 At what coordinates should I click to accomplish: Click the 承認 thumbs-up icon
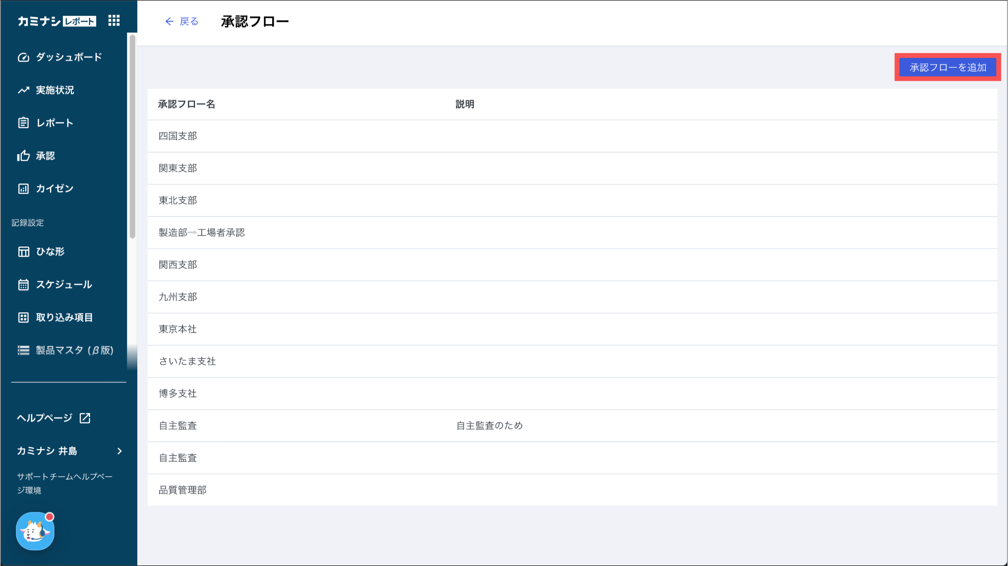point(23,156)
